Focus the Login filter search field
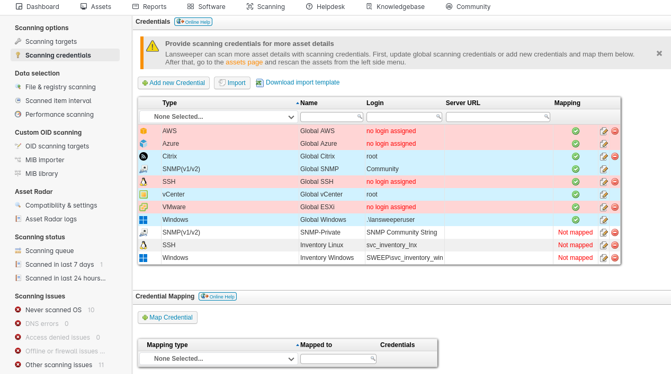This screenshot has width=671, height=374. 404,117
